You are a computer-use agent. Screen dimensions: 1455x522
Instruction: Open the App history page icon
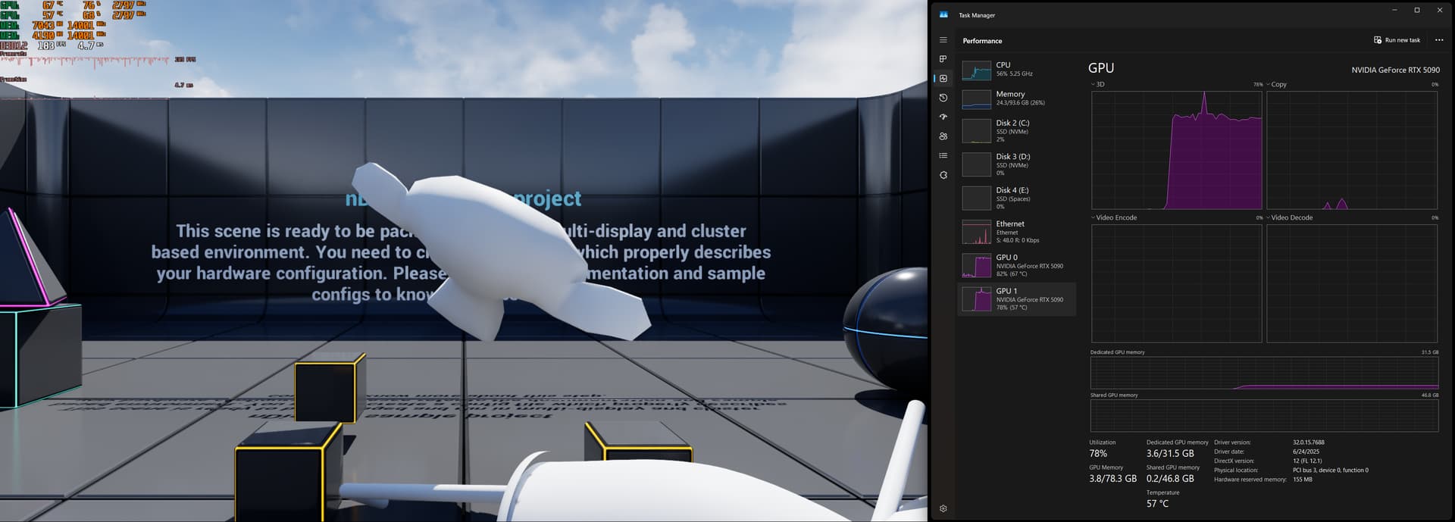[943, 98]
